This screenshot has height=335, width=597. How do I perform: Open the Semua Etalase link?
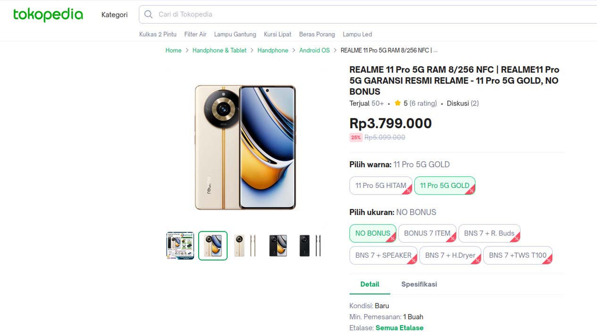[399, 327]
